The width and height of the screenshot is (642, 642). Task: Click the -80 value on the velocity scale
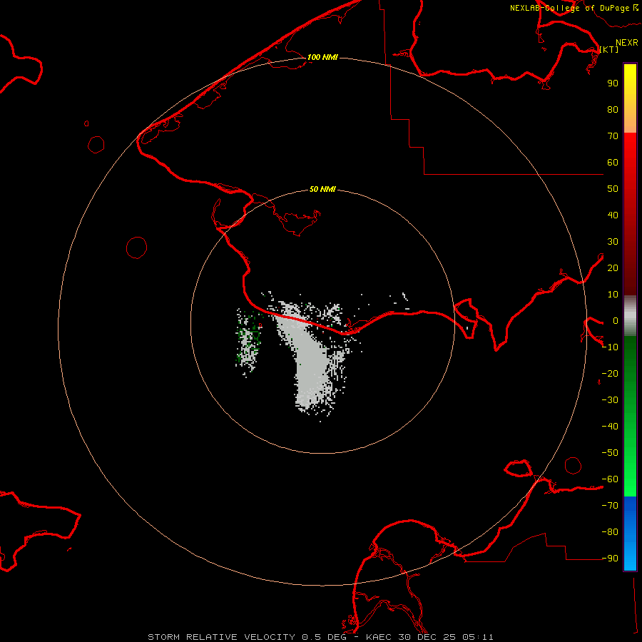click(610, 532)
